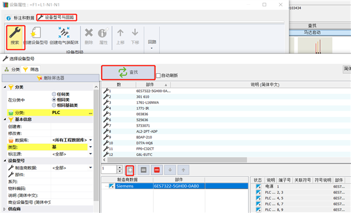Click the 部件 filter input field
The image size is (351, 213).
click(x=72, y=175)
